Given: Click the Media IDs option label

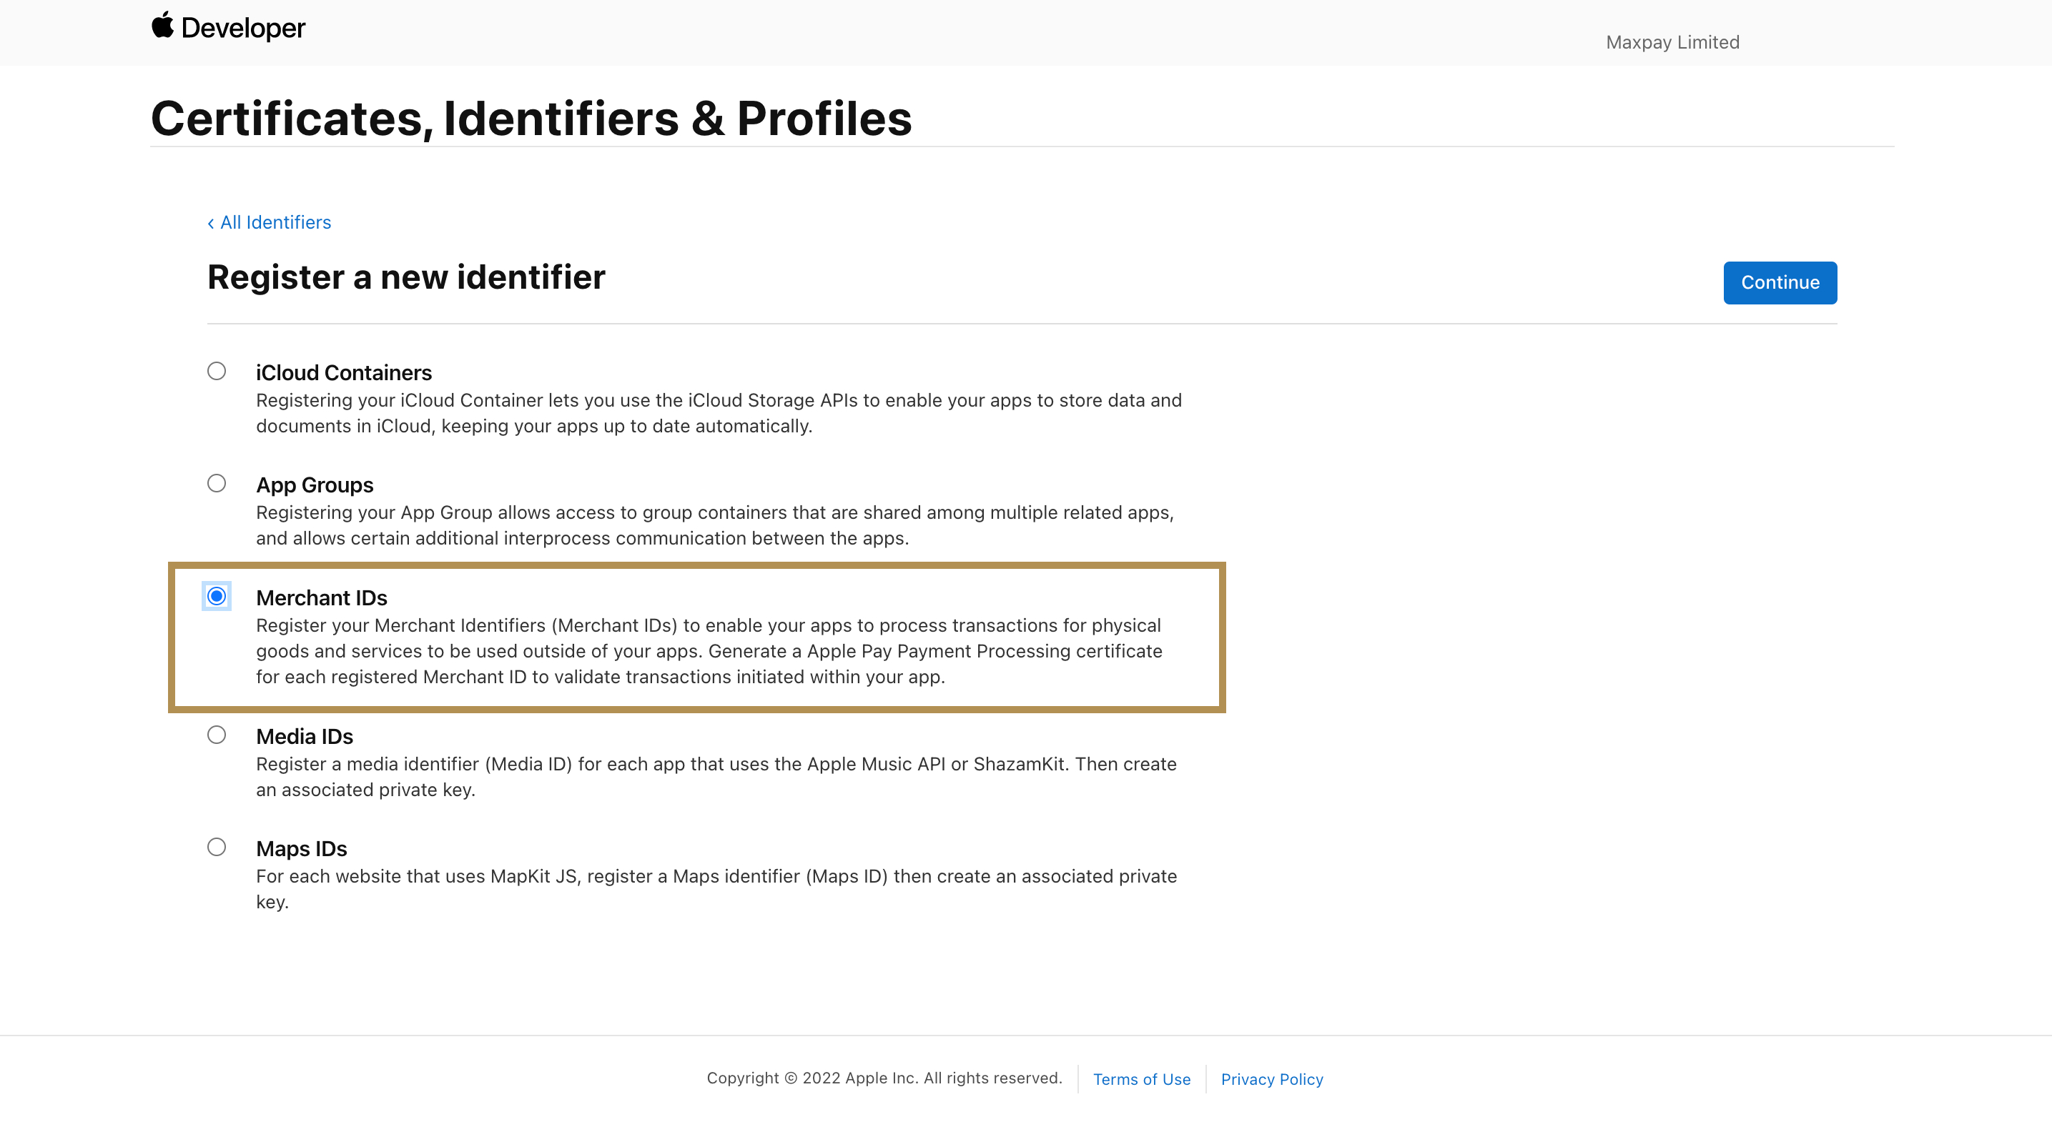Looking at the screenshot, I should click(305, 737).
